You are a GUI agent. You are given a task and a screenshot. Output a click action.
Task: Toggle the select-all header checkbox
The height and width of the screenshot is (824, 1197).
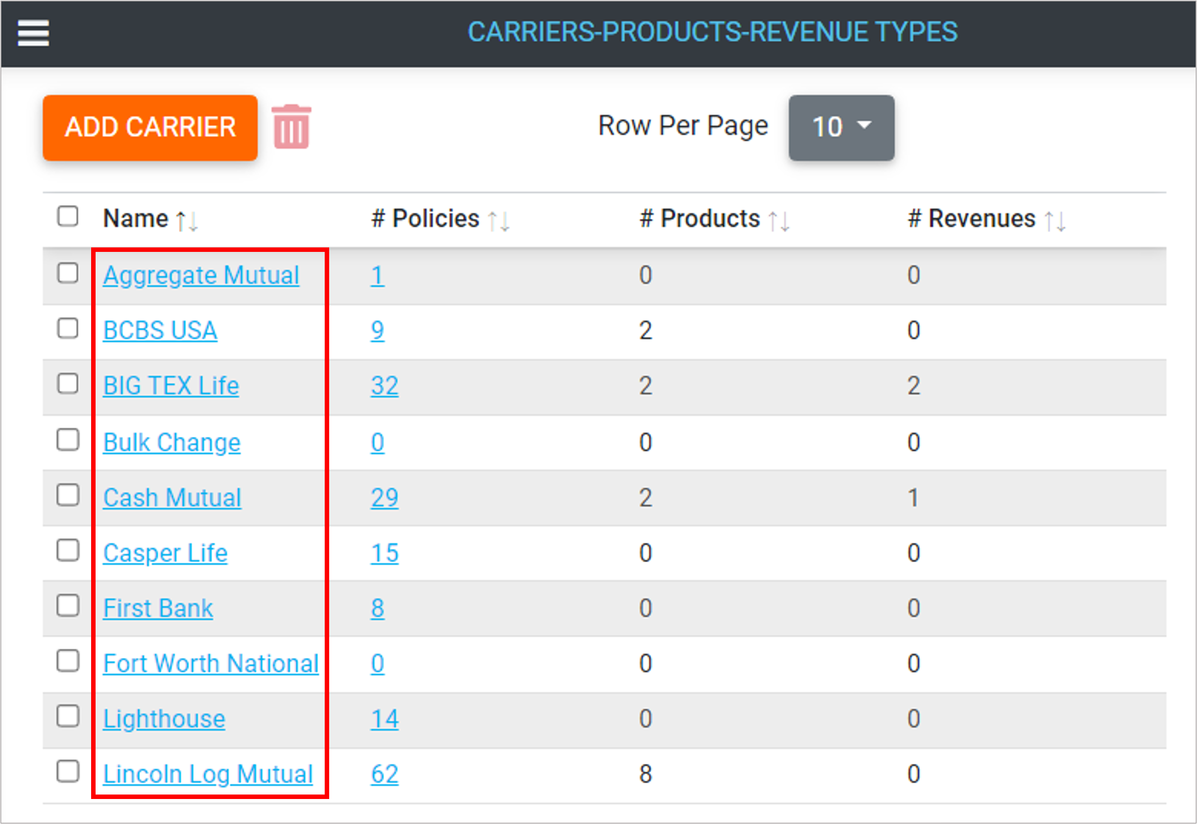67,216
